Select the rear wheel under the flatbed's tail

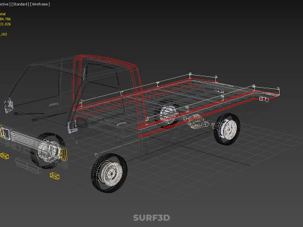(227, 129)
